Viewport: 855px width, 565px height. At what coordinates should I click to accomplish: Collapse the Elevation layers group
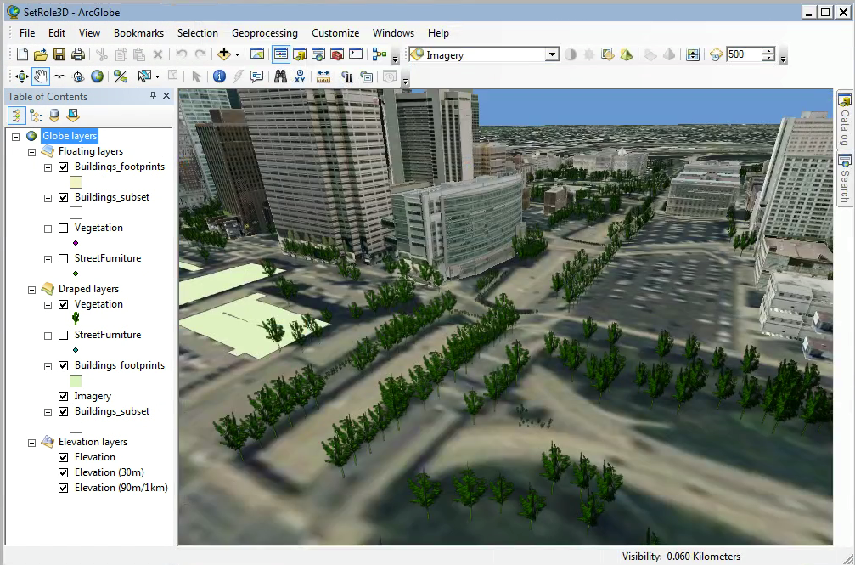tap(31, 442)
